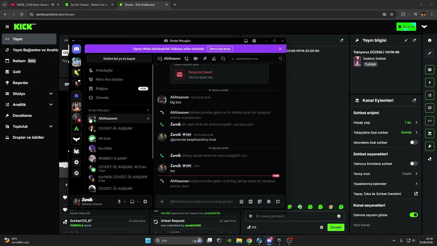Turn off İzlenme sayısını göster
The image size is (437, 246).
413,215
